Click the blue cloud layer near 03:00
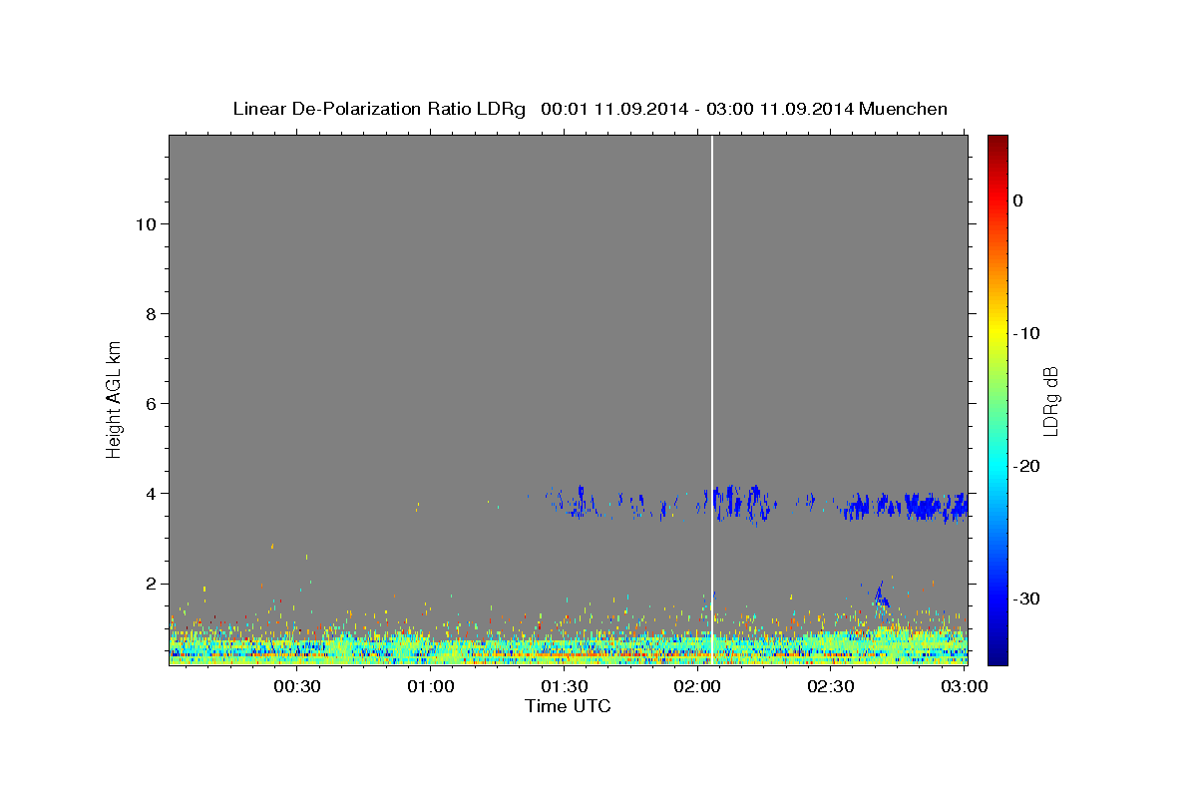Image resolution: width=1197 pixels, height=798 pixels. point(938,506)
